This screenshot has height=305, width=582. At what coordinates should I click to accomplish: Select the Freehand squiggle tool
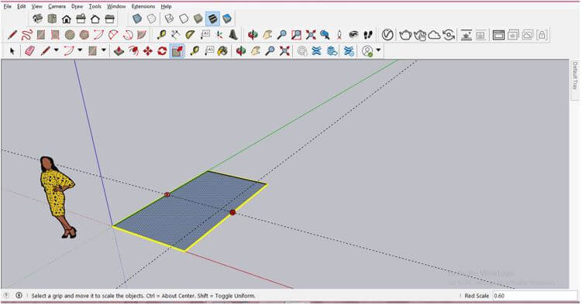[x=26, y=35]
